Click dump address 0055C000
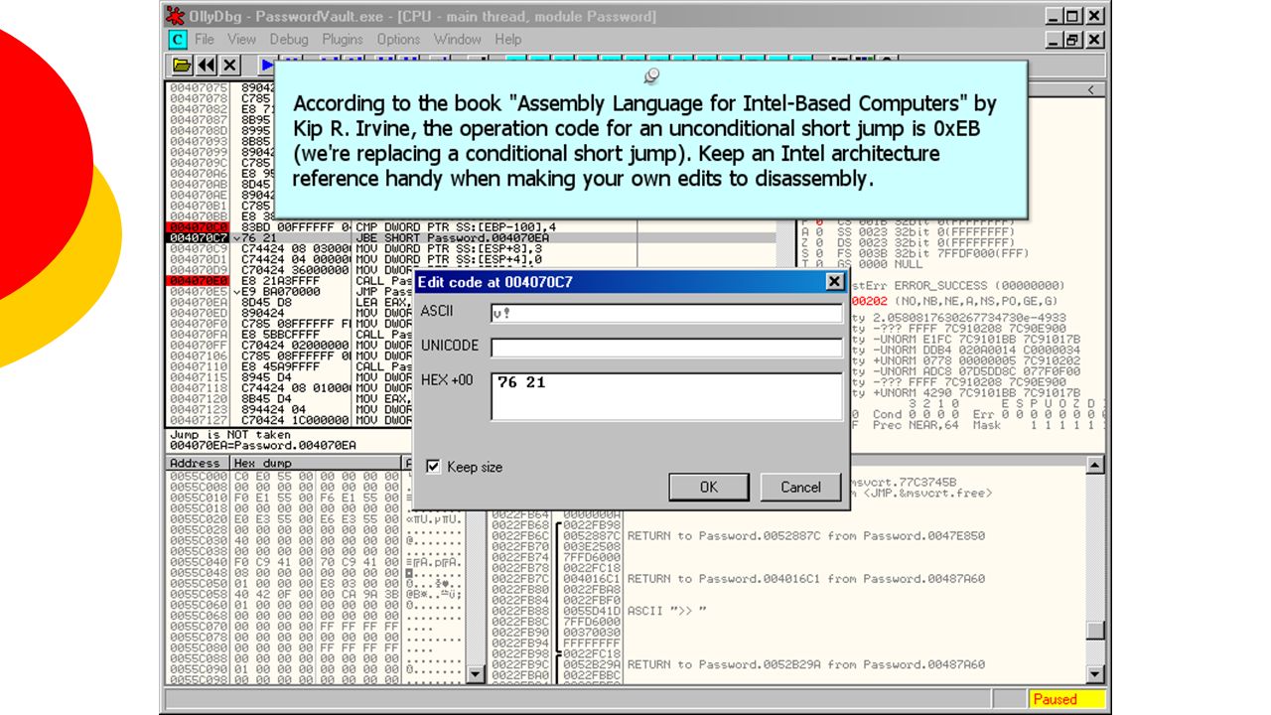 pyautogui.click(x=199, y=477)
